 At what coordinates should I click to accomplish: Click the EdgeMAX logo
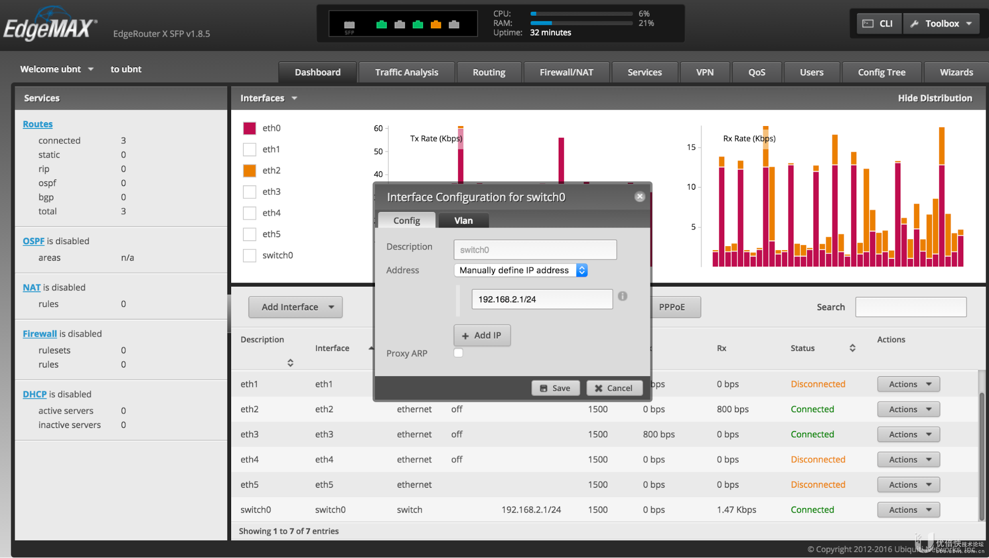pos(50,24)
